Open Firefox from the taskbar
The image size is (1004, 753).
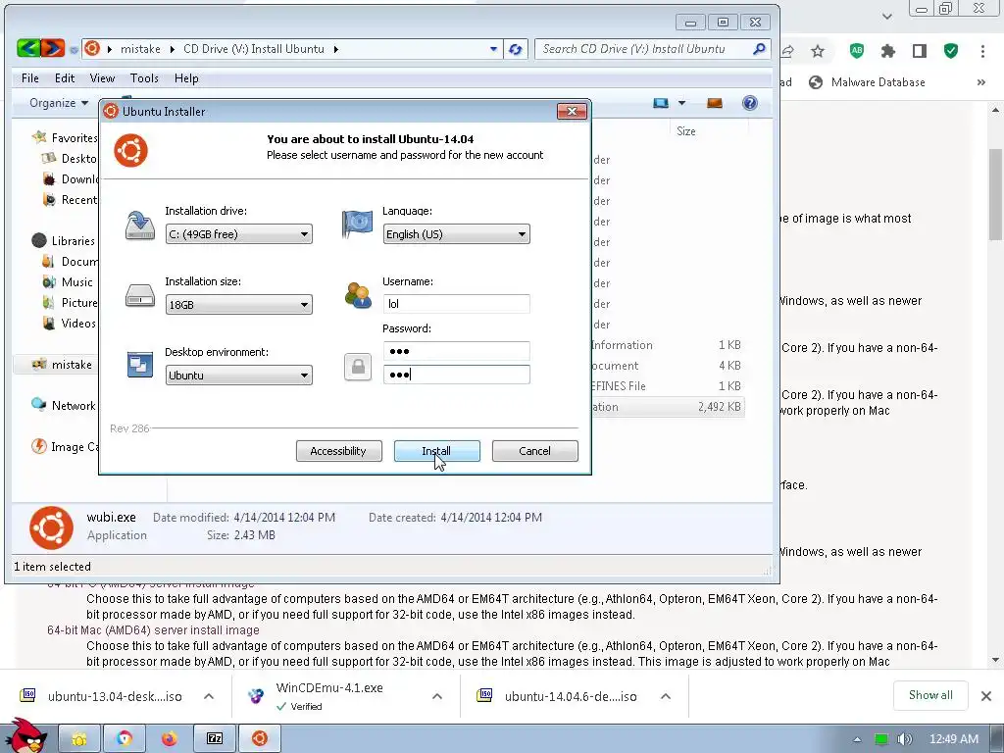[169, 739]
